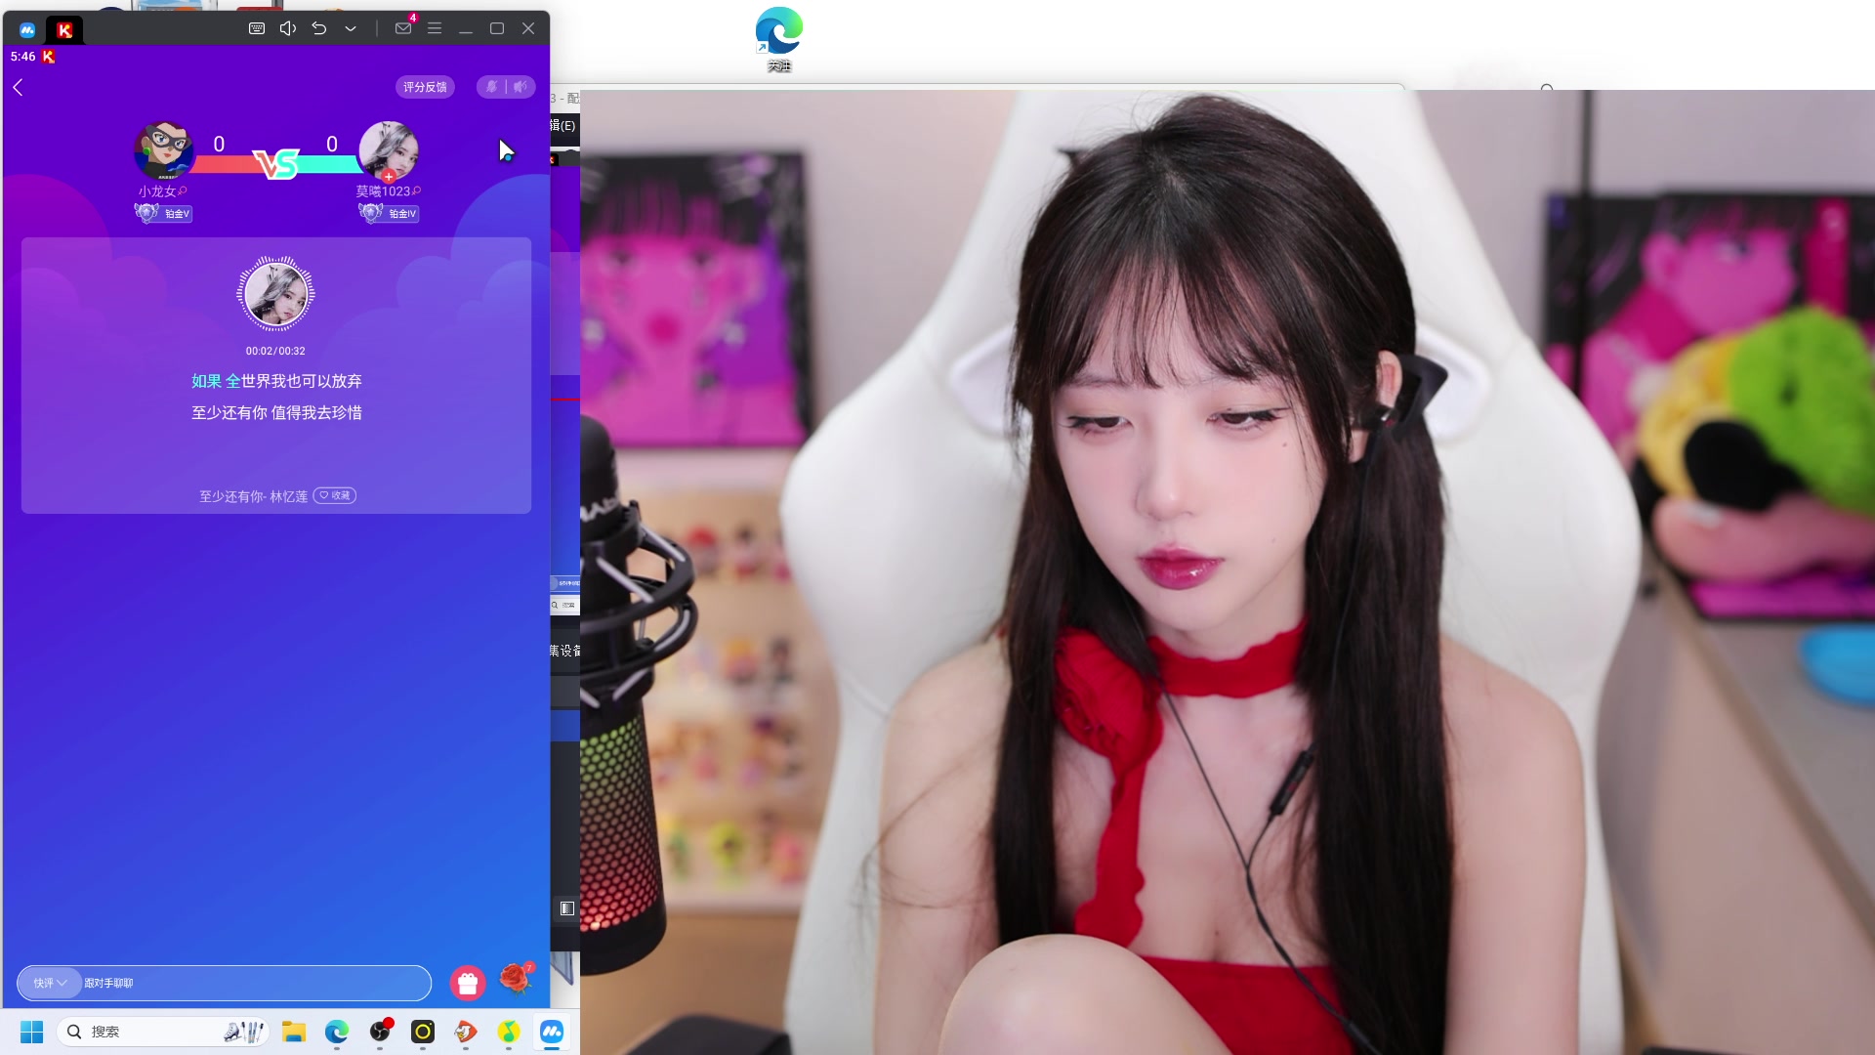Expand the 快评 quick comment dropdown

click(50, 983)
